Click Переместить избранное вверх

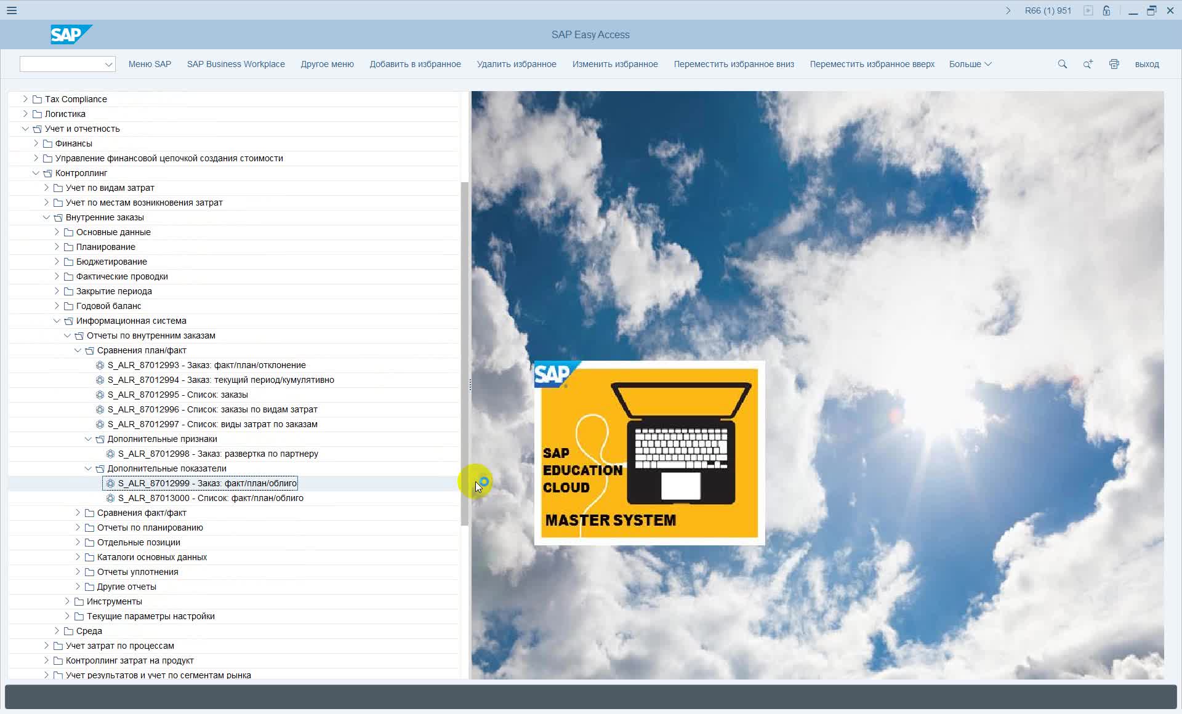(x=872, y=64)
